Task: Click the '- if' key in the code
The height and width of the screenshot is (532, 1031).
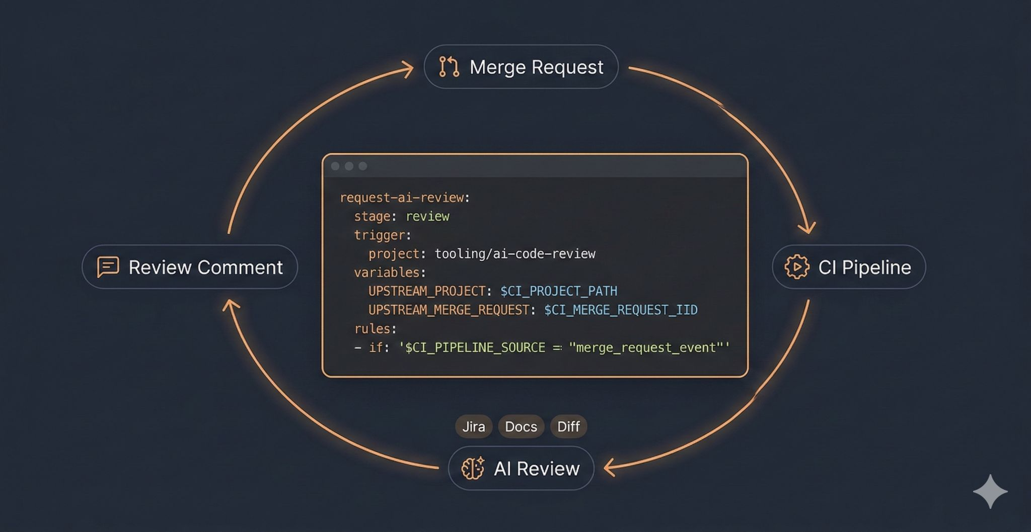Action: (369, 347)
